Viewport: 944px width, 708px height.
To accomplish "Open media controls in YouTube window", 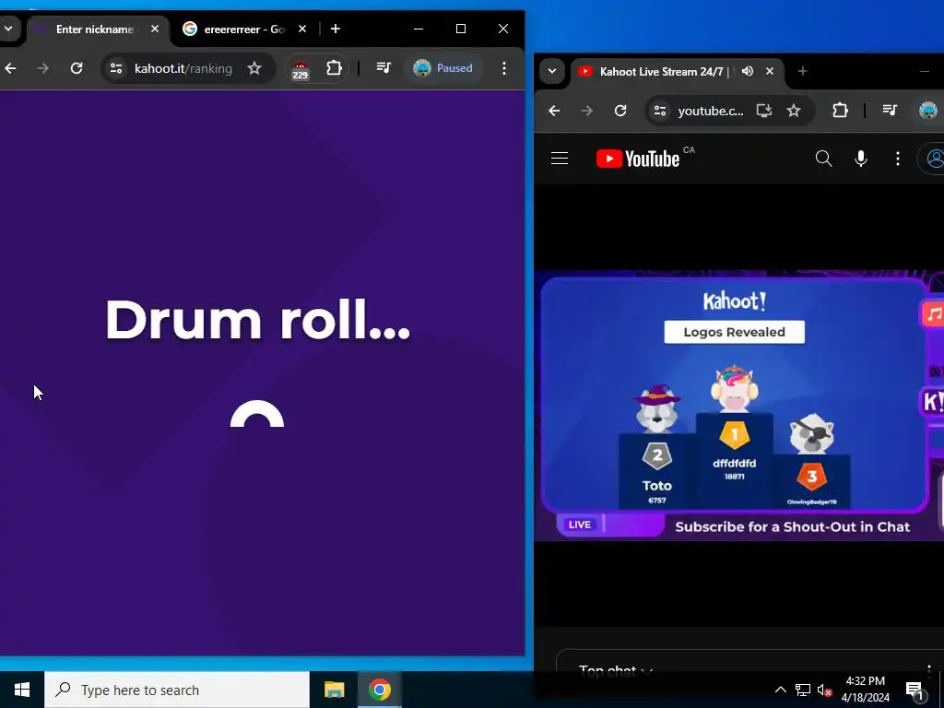I will [x=890, y=111].
